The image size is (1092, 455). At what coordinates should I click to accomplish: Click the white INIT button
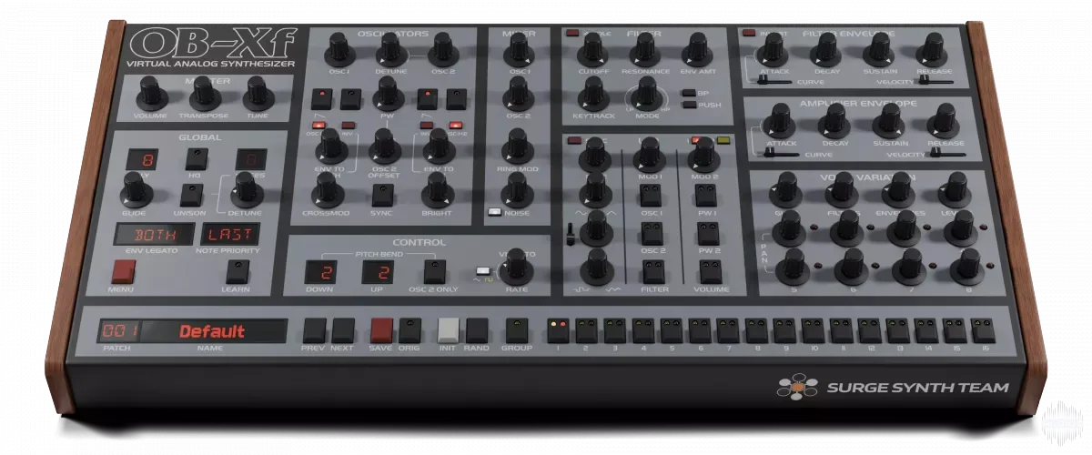tap(449, 329)
